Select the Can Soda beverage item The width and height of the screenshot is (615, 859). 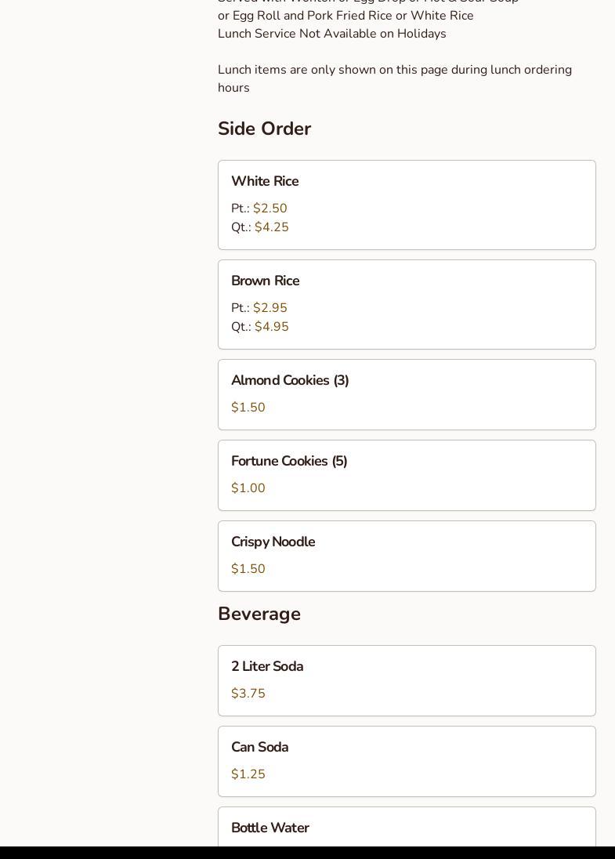click(259, 748)
